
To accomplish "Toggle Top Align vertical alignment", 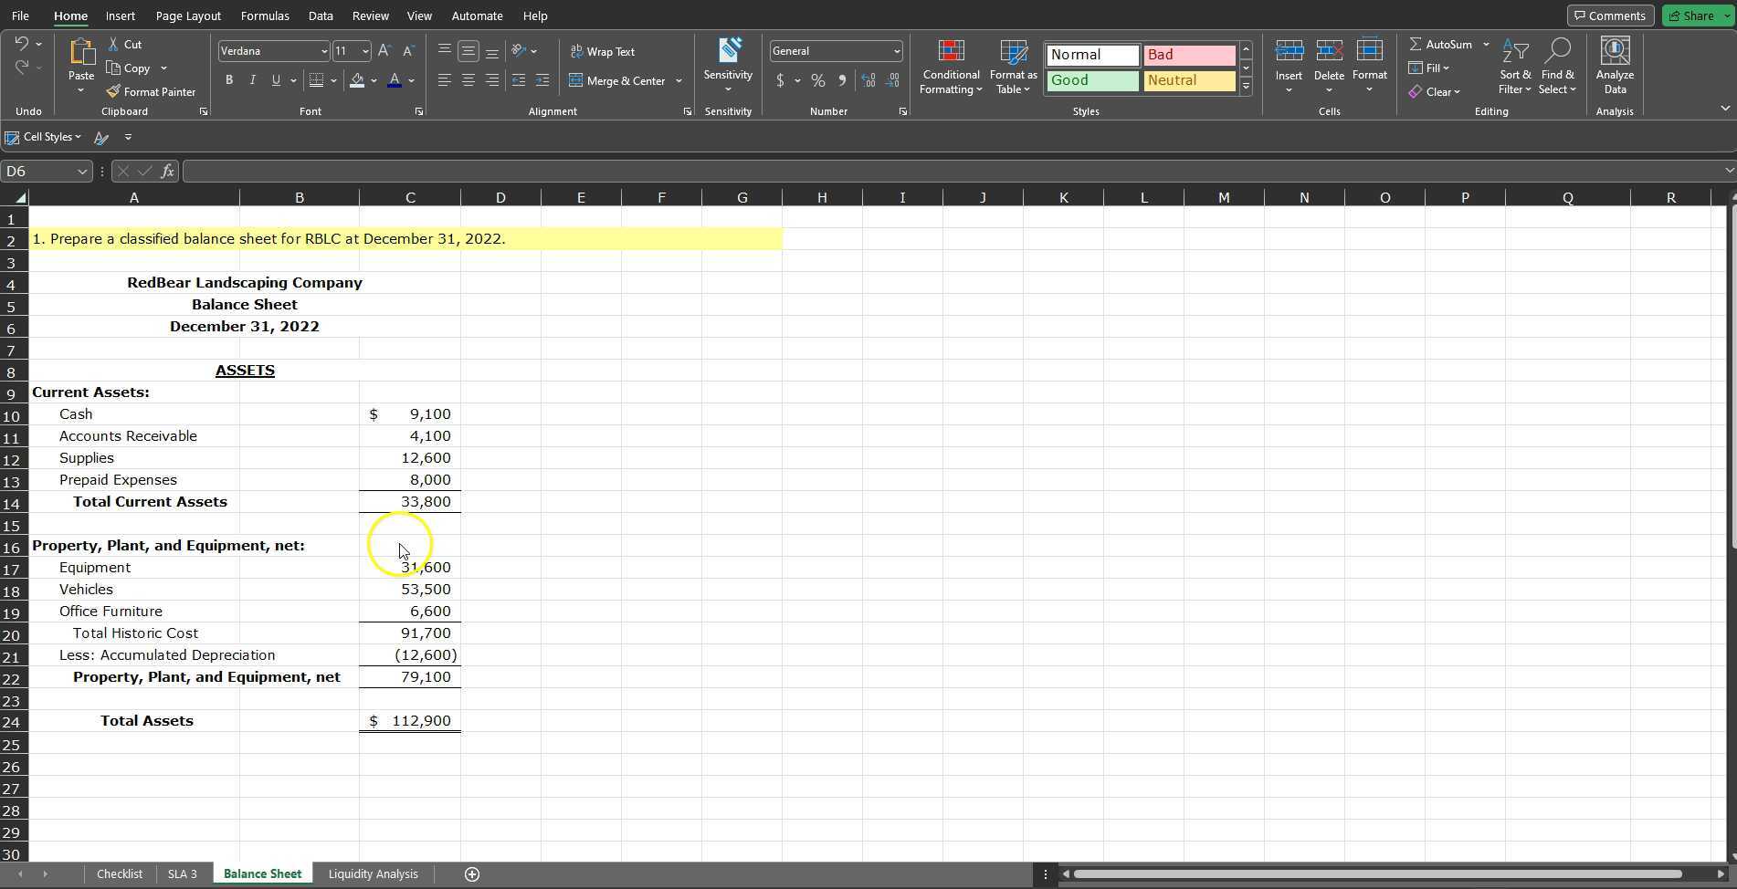I will point(445,51).
